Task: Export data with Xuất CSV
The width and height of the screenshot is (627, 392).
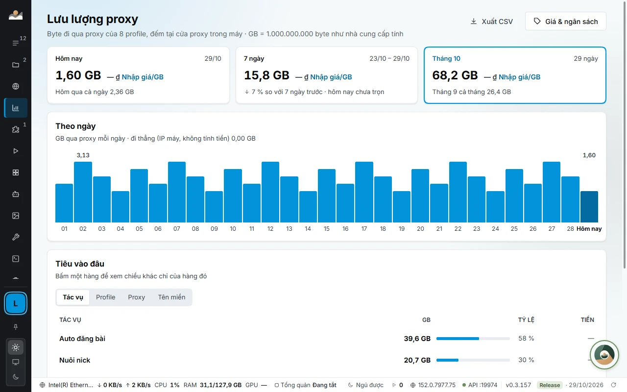Action: pyautogui.click(x=492, y=22)
